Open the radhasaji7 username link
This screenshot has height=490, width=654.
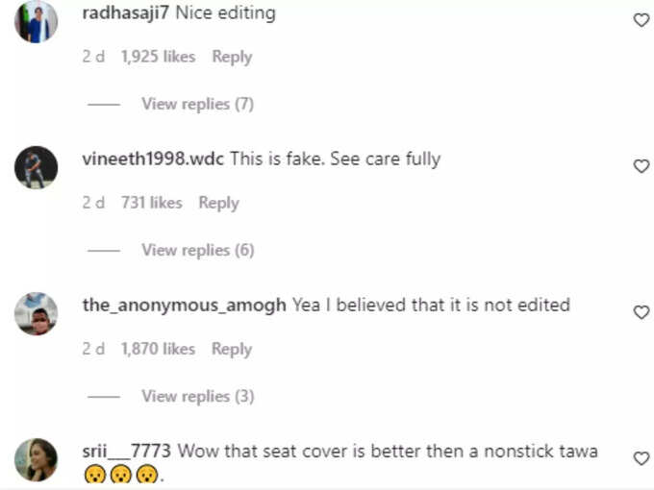pos(126,12)
